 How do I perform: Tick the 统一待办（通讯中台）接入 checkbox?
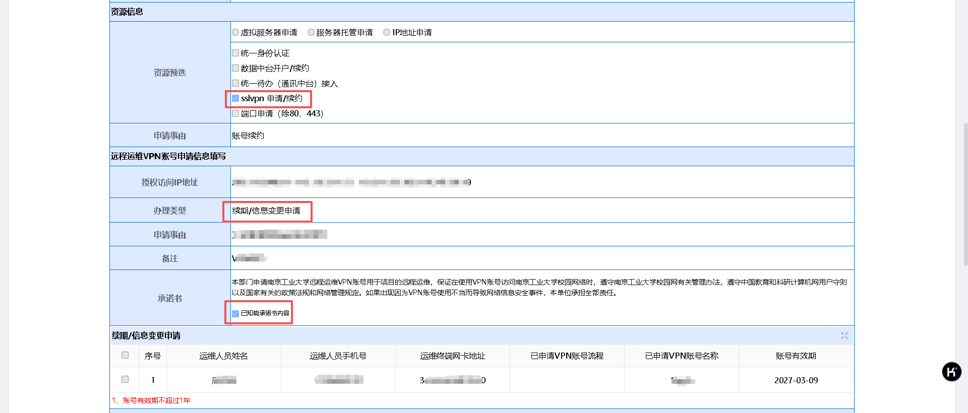(235, 83)
